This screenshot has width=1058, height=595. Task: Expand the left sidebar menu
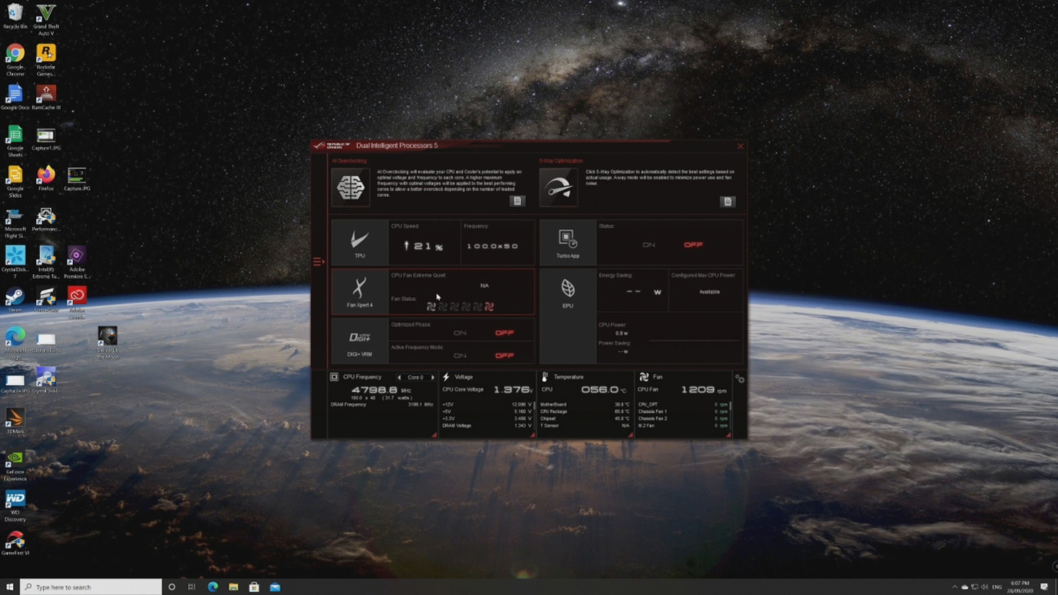319,262
